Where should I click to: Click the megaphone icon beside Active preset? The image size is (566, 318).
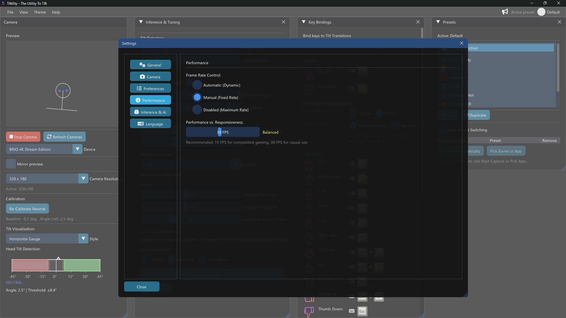505,12
